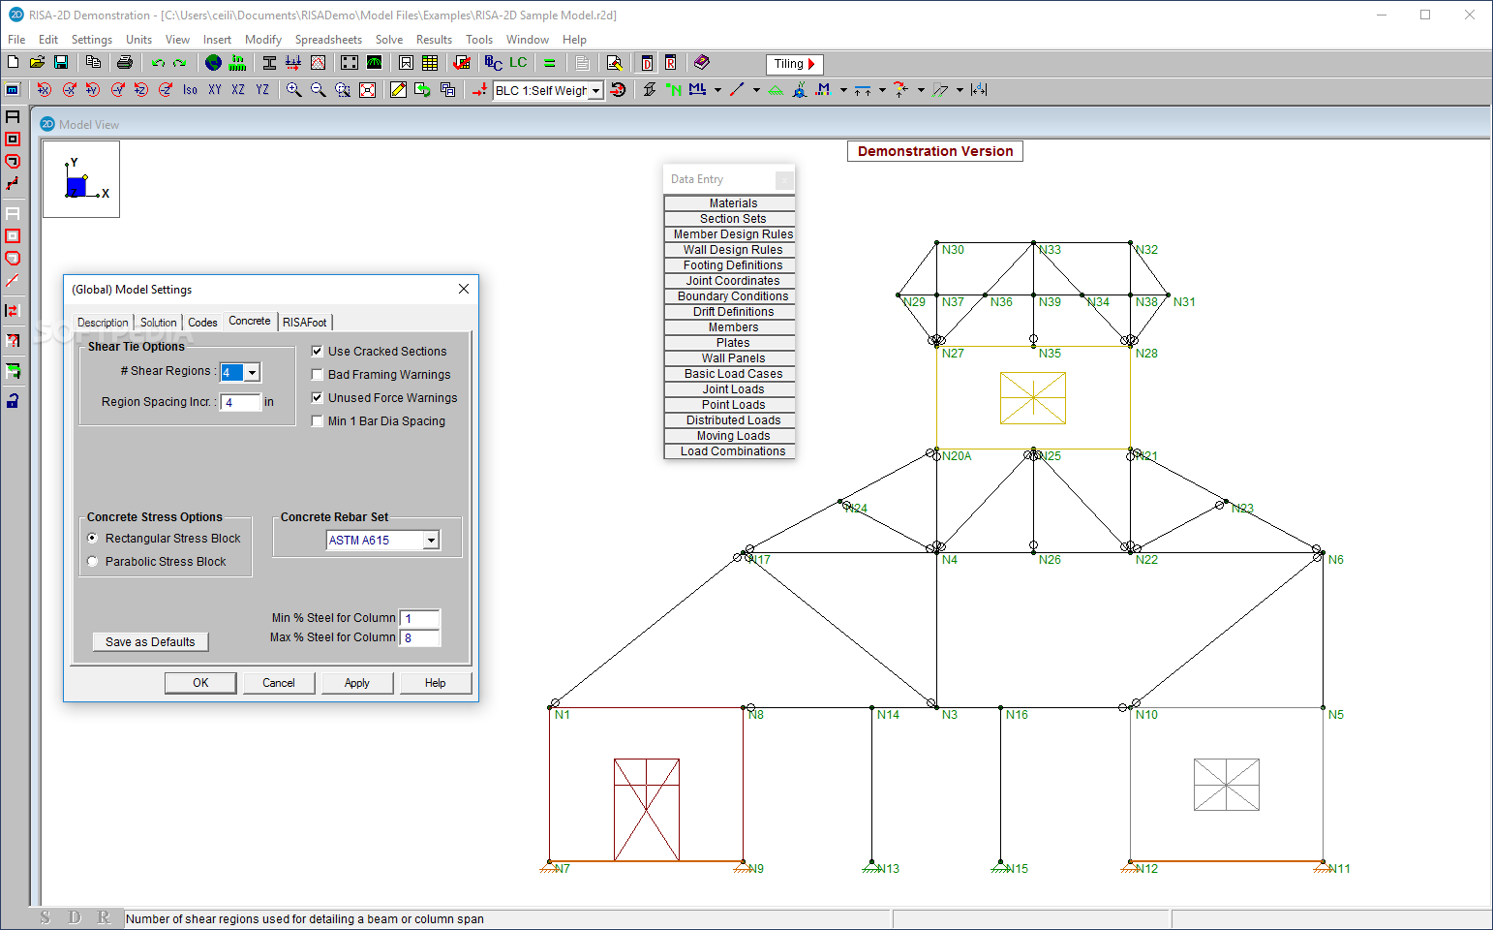The image size is (1493, 930).
Task: Expand the arrow next to the draw-member line icon
Action: click(x=756, y=90)
